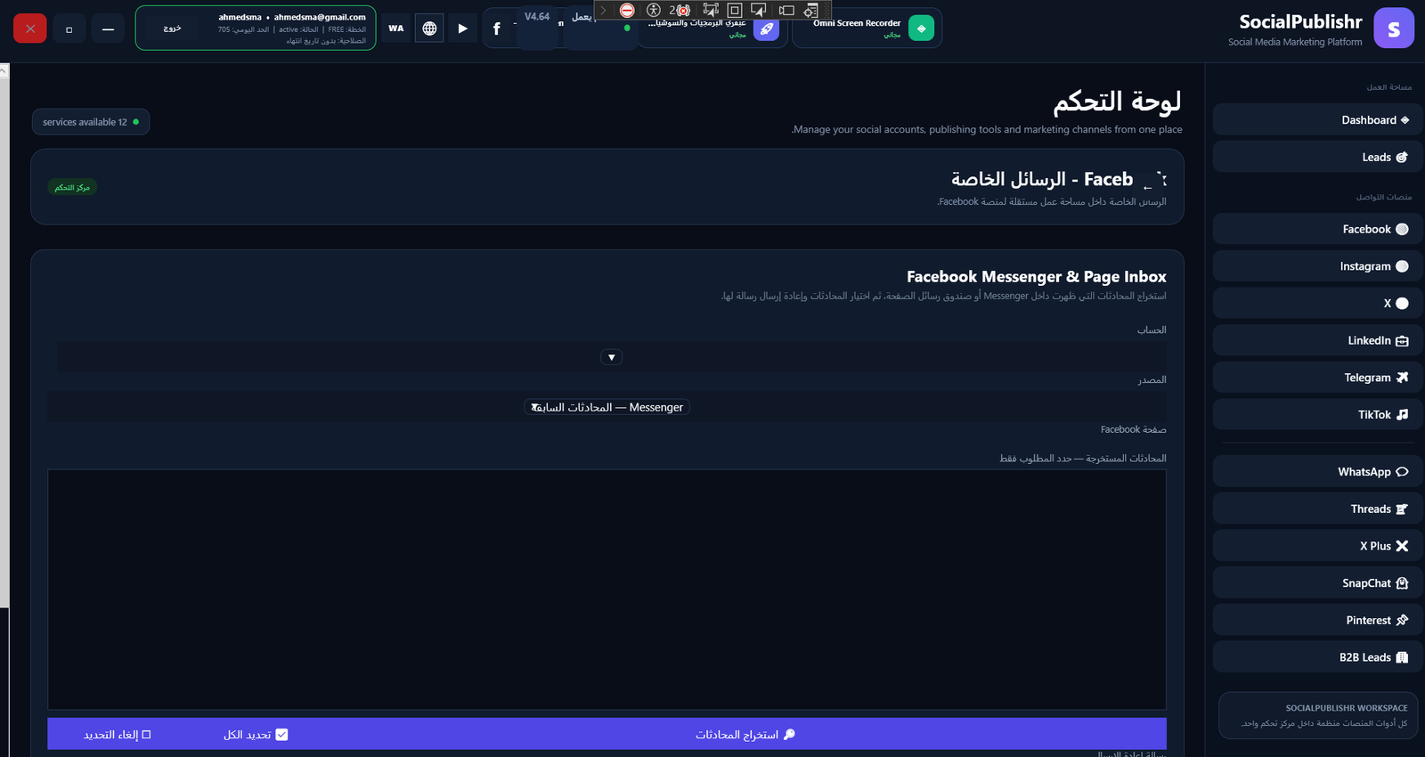The height and width of the screenshot is (757, 1425).
Task: Toggle the إلغاء التحديد deselect checkbox
Action: point(146,735)
